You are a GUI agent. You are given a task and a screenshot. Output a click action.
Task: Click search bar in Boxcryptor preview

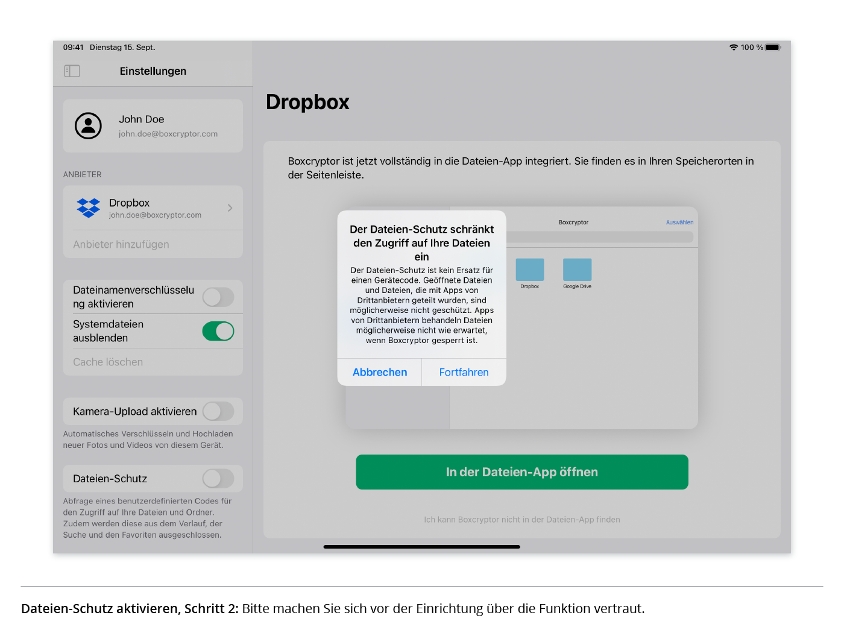[600, 238]
